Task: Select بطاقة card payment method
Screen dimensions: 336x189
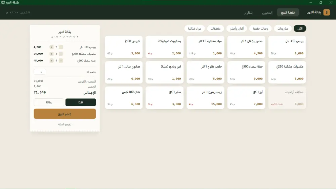Action: pos(49,102)
